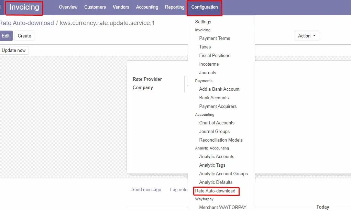Image resolution: width=351 pixels, height=211 pixels.
Task: Open Rate Auto-download configuration
Action: point(216,191)
